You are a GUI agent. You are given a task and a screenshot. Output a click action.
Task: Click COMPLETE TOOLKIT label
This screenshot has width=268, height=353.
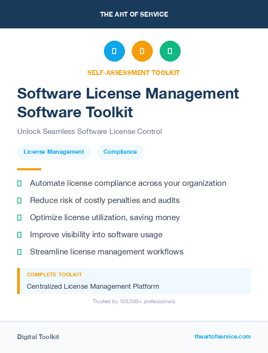[54, 275]
